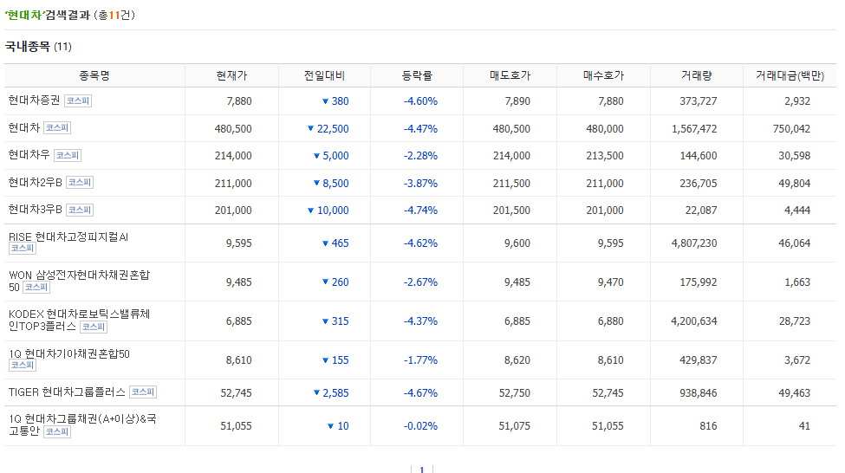Viewport: 845px width, 473px height.
Task: Click the 코스피 badge by WON 삼성전자현대차채권혼합
Action: 36,288
